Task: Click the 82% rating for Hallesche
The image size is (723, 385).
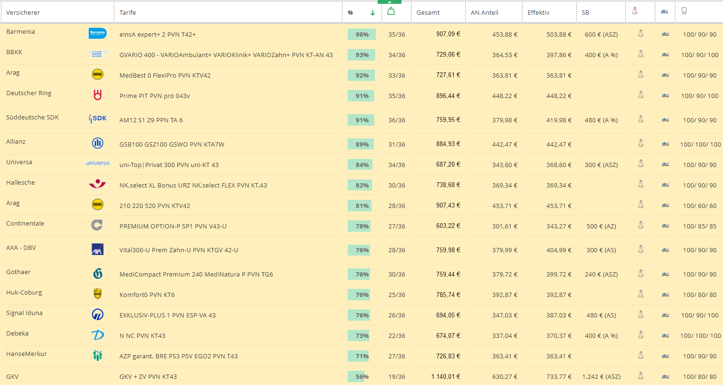Action: click(x=361, y=185)
